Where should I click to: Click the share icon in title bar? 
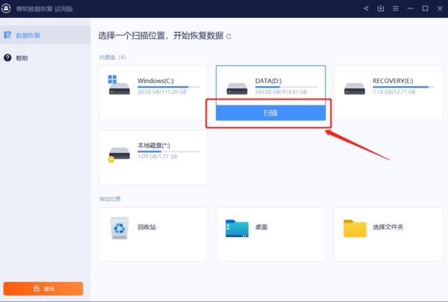tap(366, 8)
